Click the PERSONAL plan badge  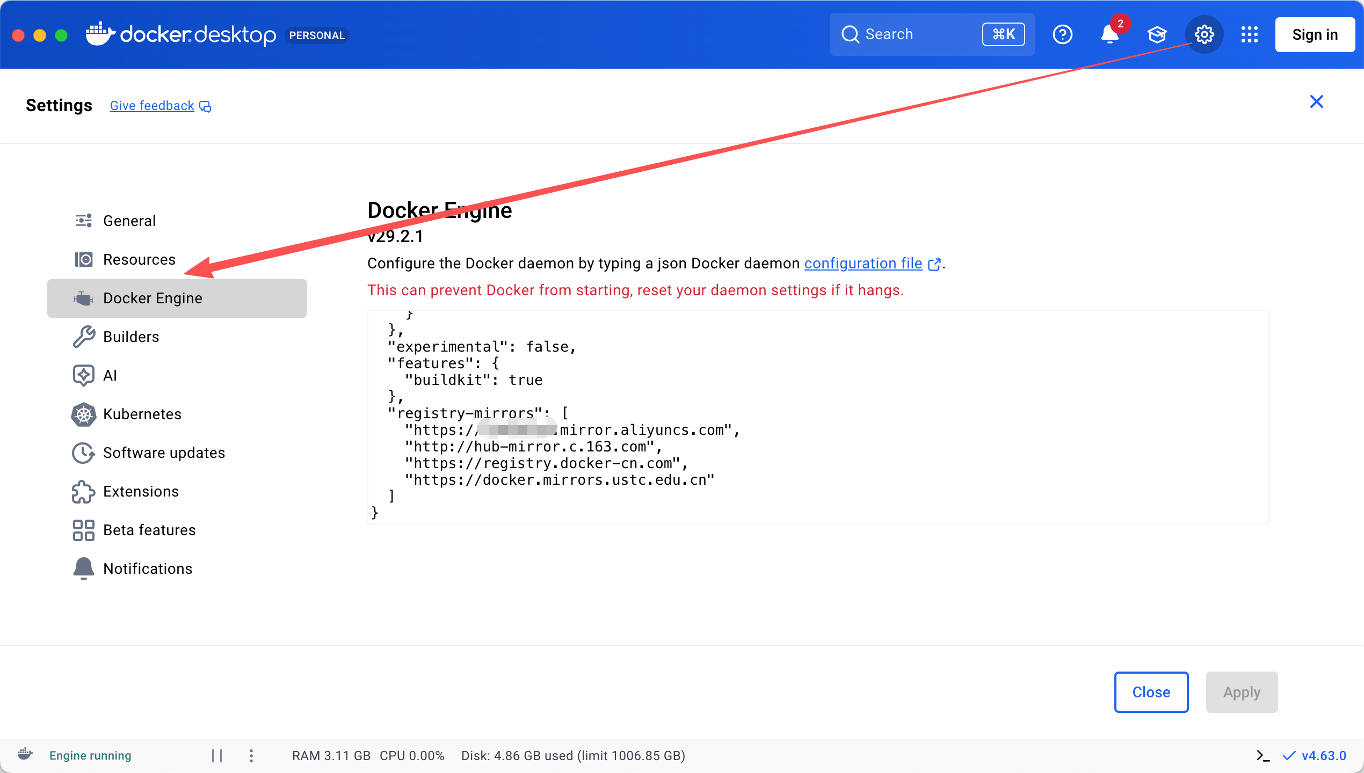317,35
